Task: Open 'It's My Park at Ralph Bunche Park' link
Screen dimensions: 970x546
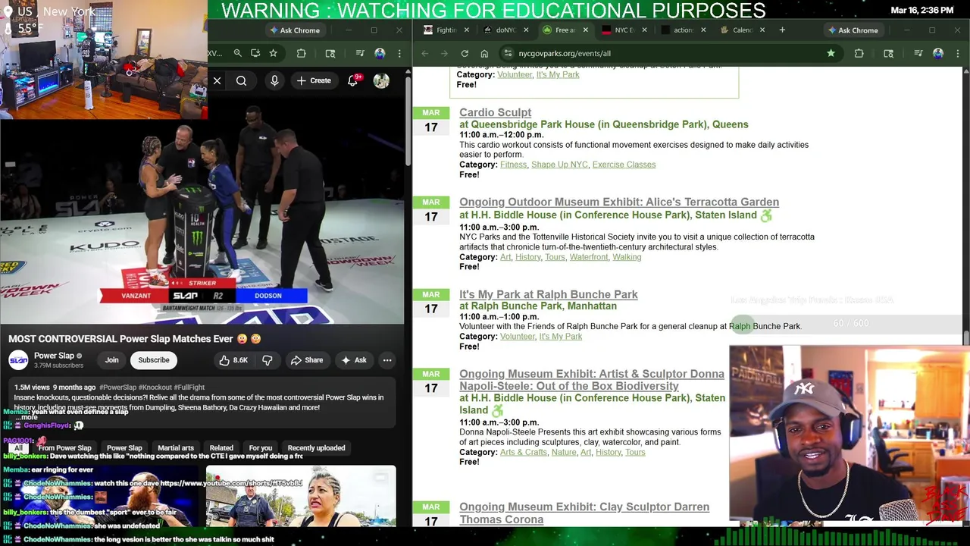Action: pos(549,294)
